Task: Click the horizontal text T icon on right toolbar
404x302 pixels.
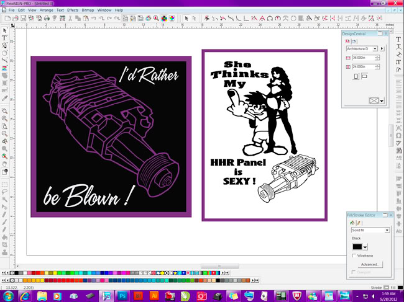Action: click(x=398, y=39)
